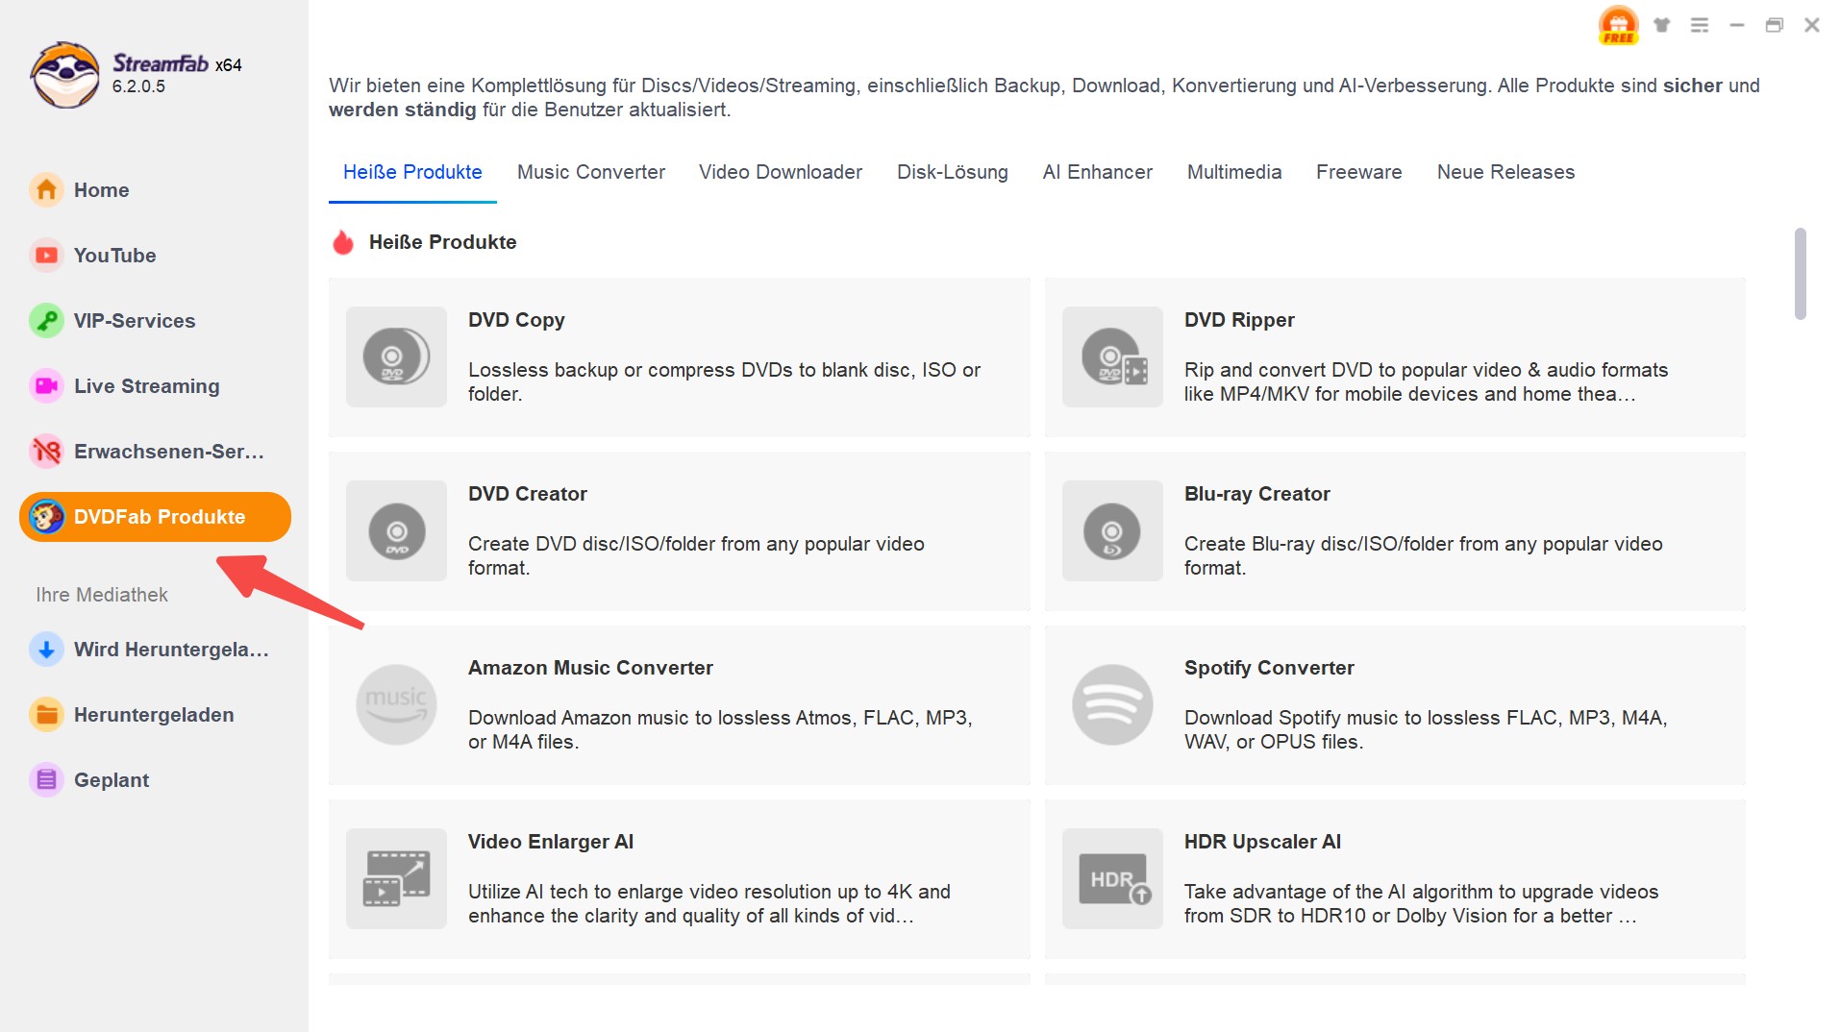Open the Geplant schedule icon
The width and height of the screenshot is (1840, 1032).
[x=46, y=780]
